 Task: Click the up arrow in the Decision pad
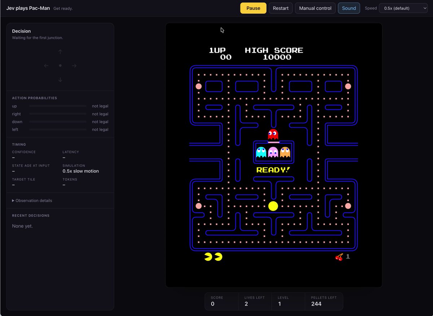click(x=60, y=52)
